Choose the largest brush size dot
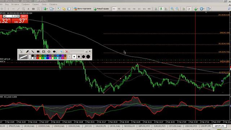 (x=88, y=57)
